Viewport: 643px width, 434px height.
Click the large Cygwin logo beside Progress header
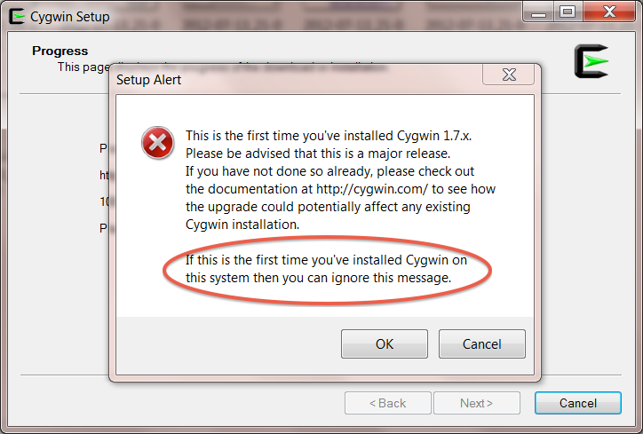[x=591, y=61]
